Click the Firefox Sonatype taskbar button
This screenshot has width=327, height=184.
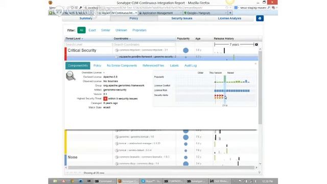pyautogui.click(x=128, y=181)
